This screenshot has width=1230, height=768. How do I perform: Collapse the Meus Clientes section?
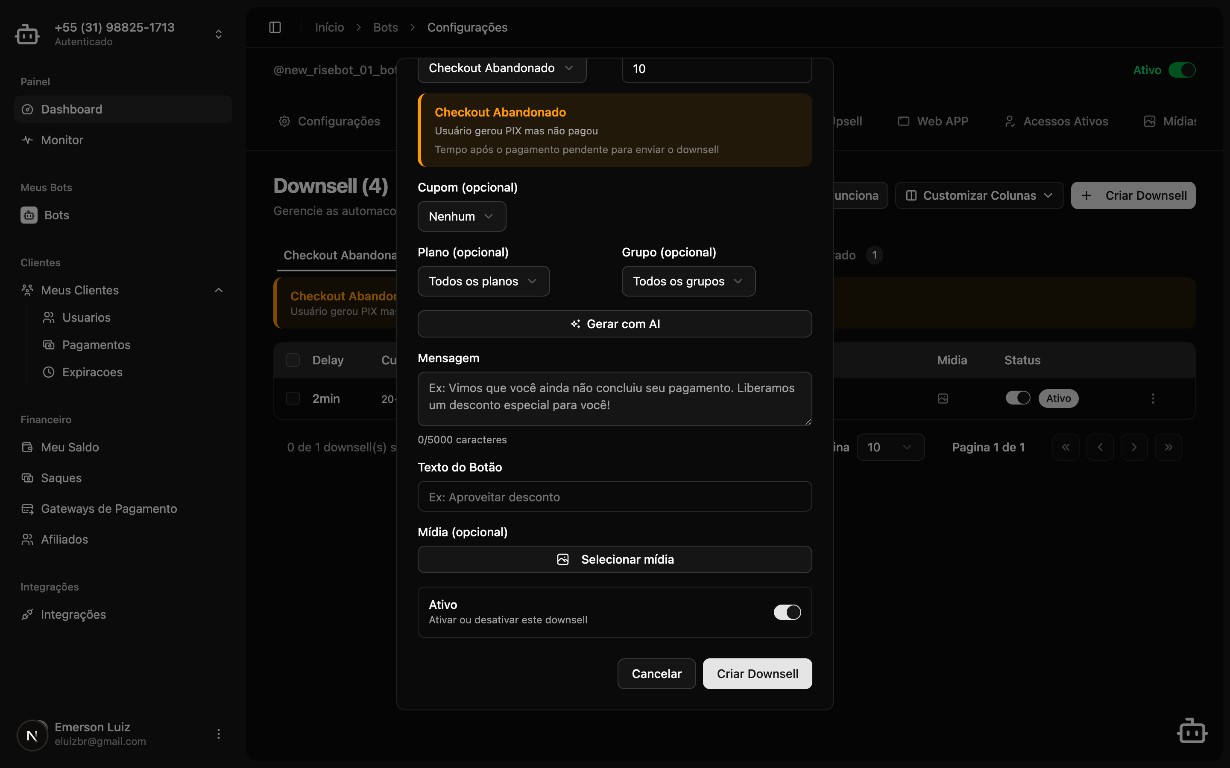(219, 290)
